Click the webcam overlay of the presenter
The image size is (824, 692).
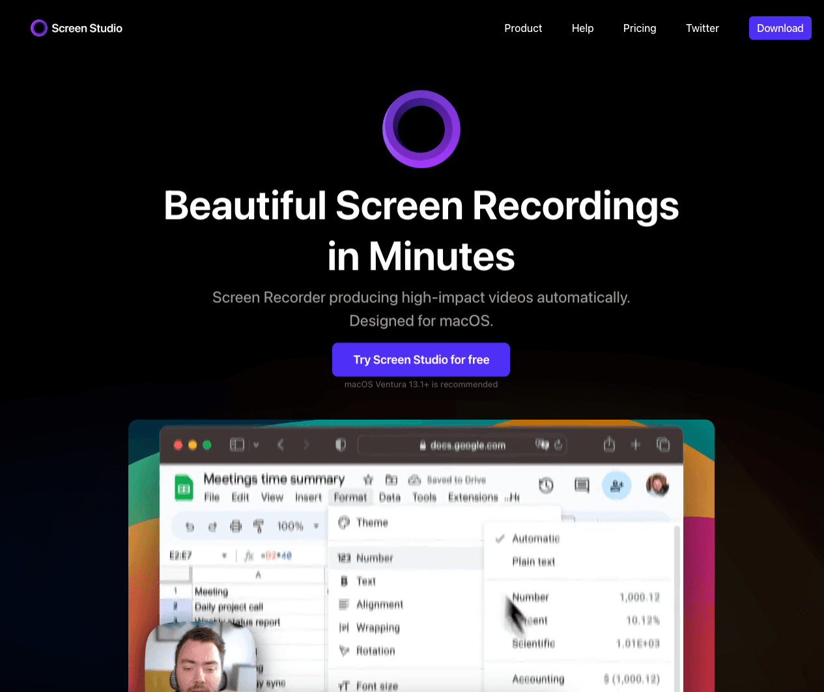pyautogui.click(x=201, y=657)
